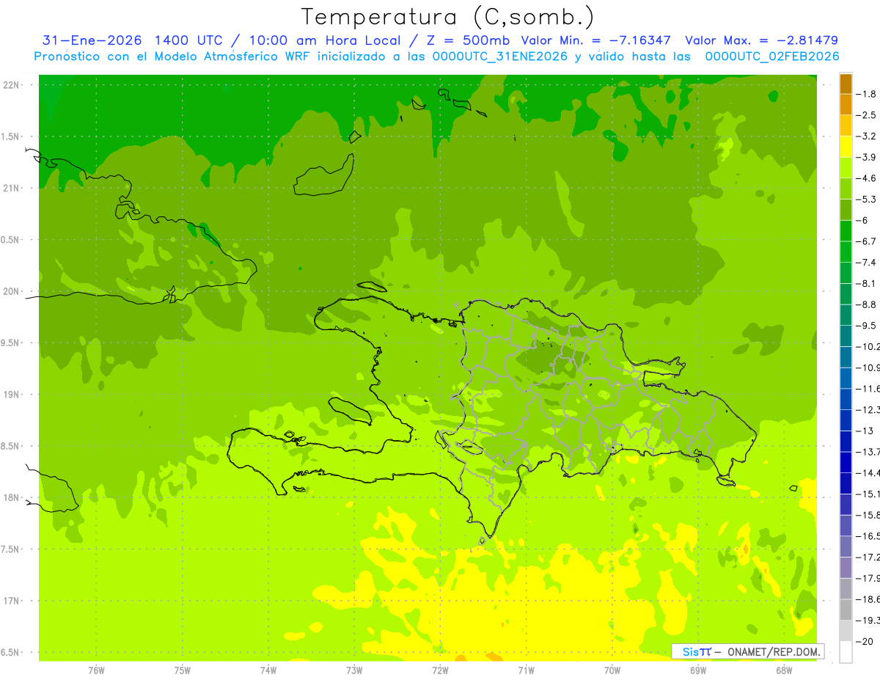Click the '-20' legend value
This screenshot has width=880, height=680.
[x=865, y=641]
